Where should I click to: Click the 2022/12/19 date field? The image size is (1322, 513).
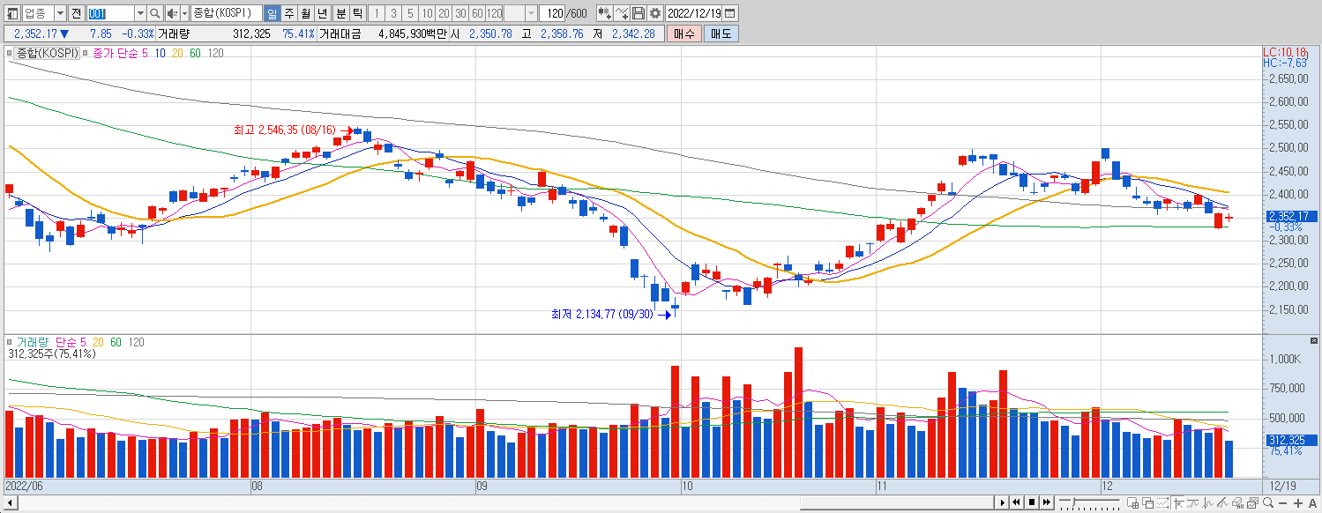tap(695, 13)
